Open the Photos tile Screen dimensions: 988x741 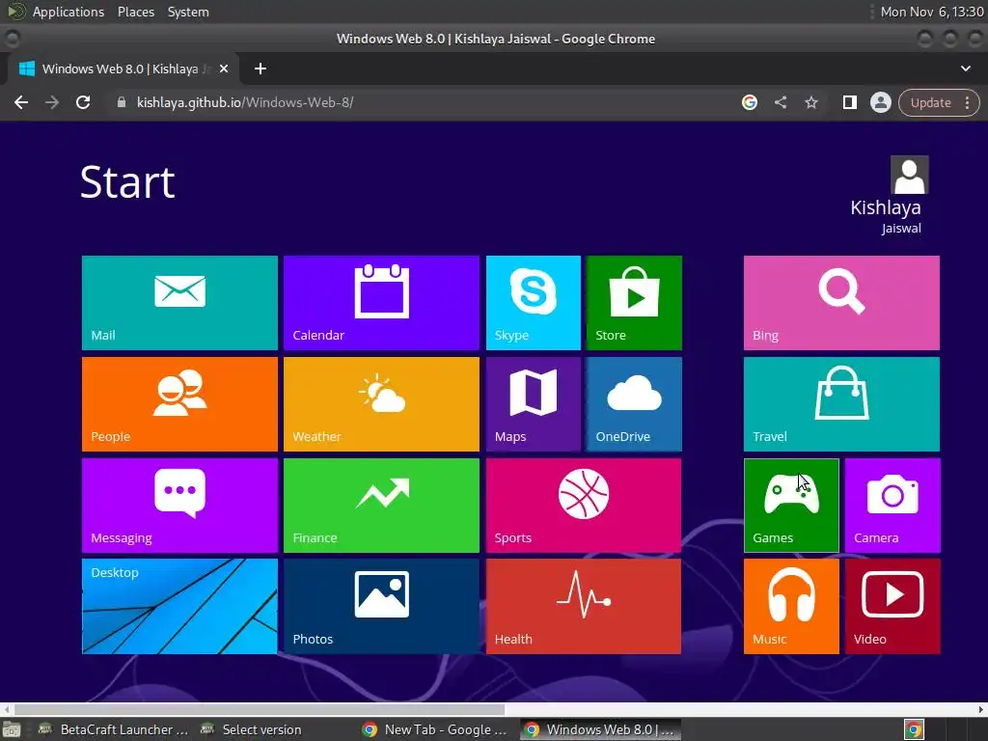[x=381, y=606]
